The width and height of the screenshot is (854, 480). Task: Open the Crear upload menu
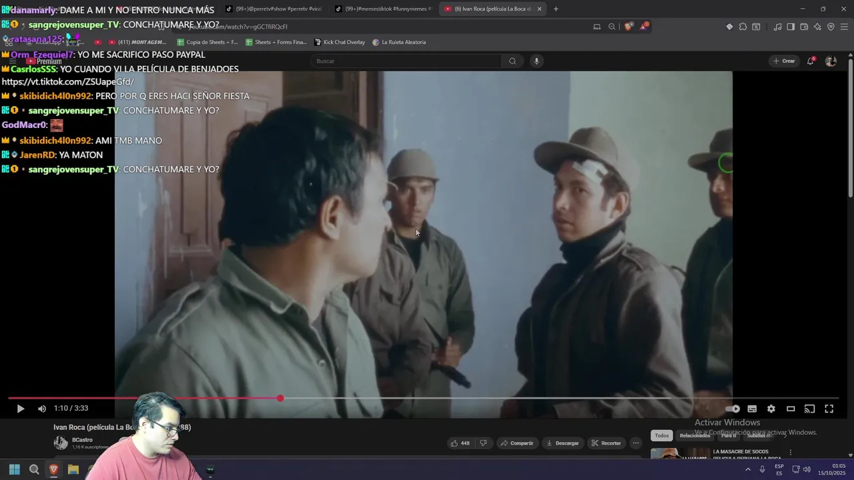pos(784,61)
